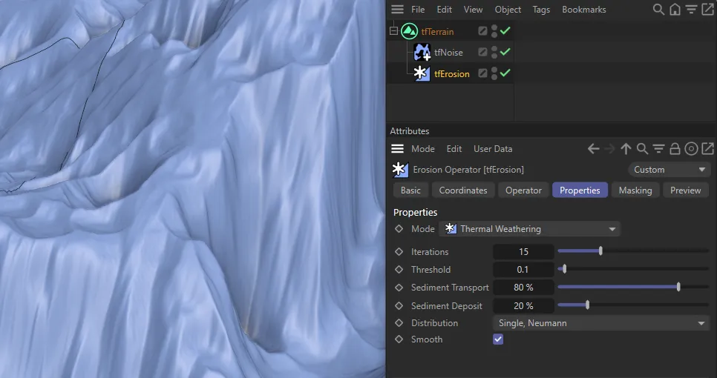Click keyframe diamond next to Sediment Deposit

399,305
